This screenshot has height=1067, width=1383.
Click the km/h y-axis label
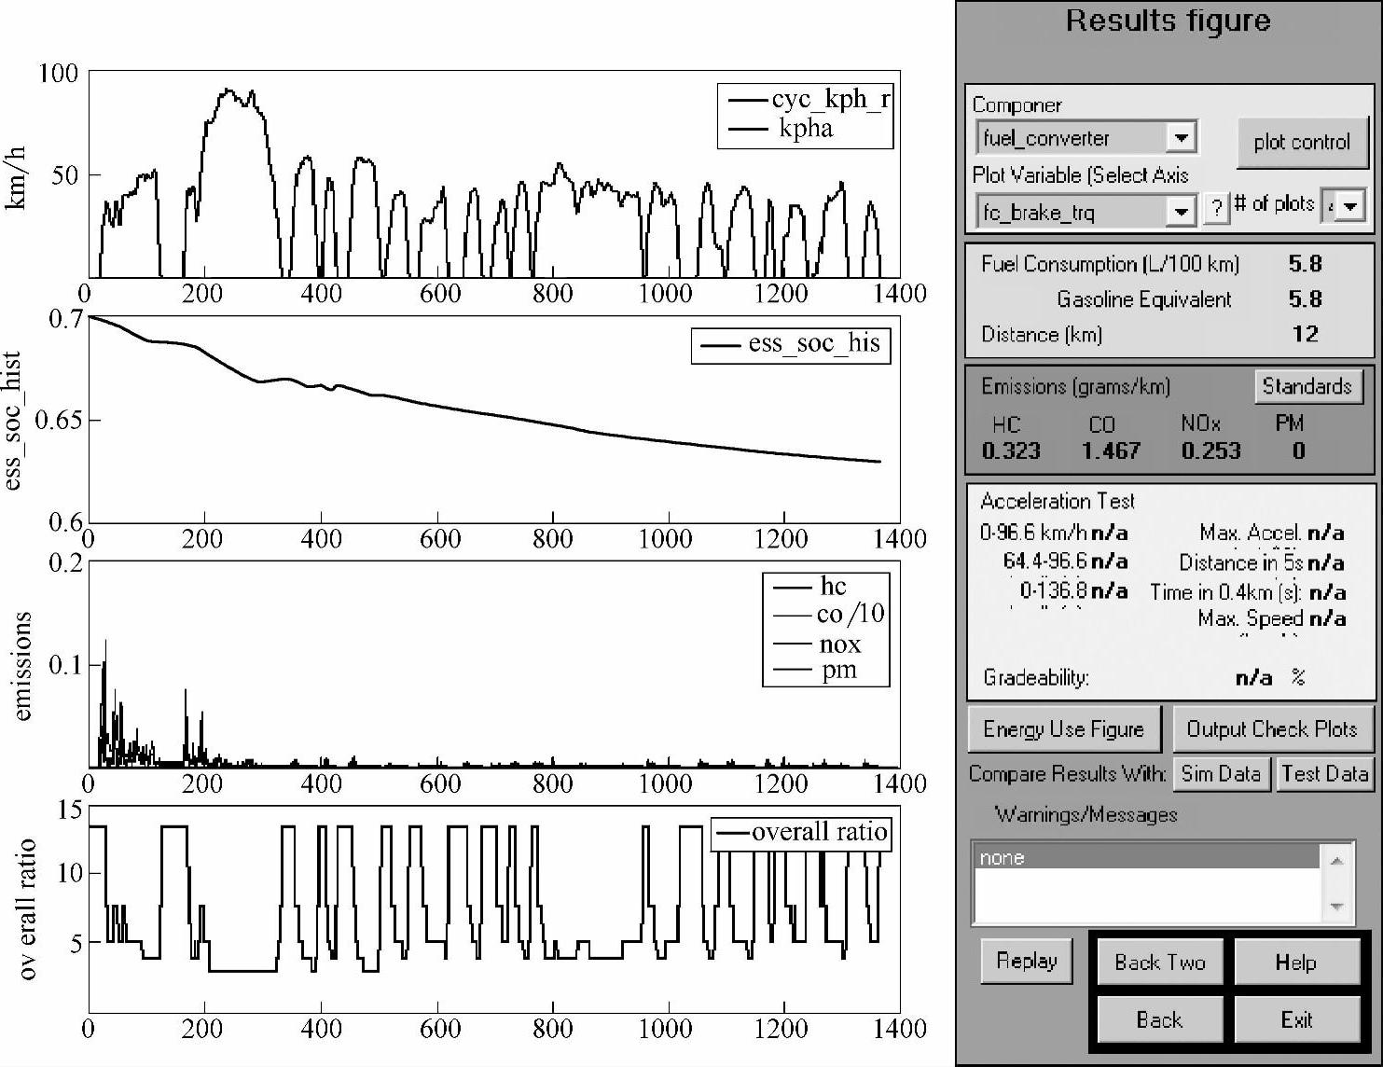point(16,177)
